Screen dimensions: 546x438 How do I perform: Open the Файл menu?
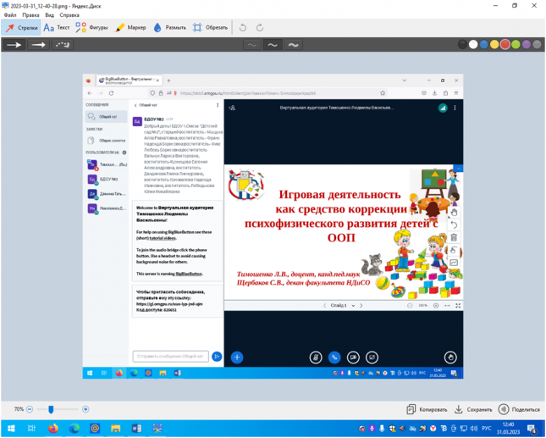[x=10, y=14]
